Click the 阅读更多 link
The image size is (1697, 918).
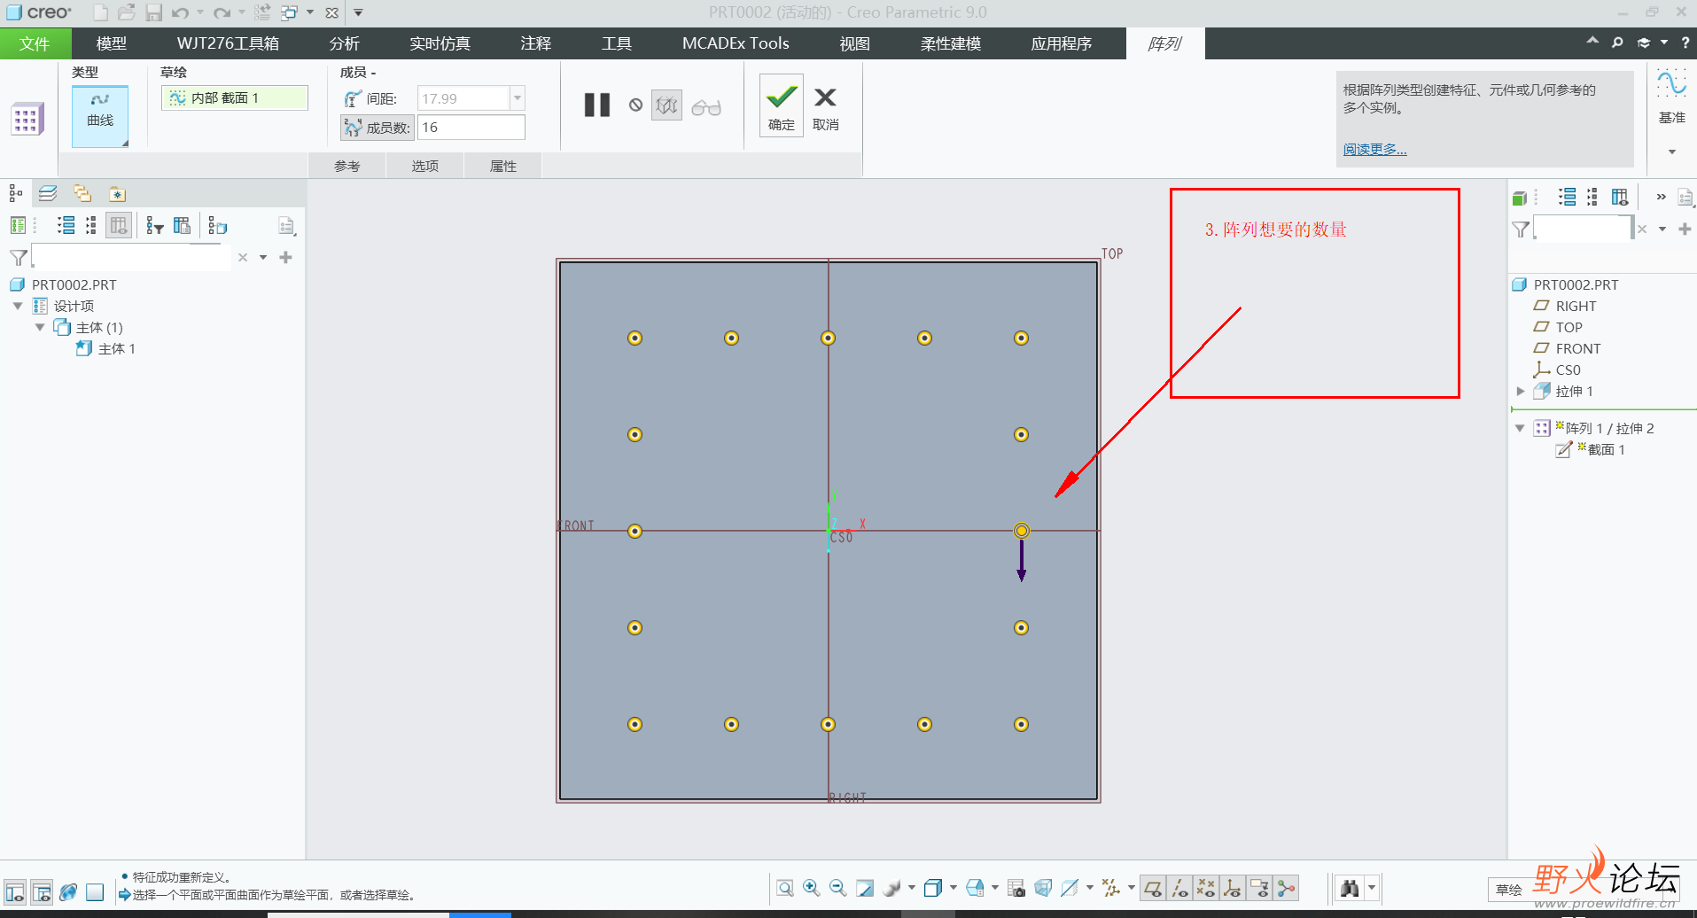1374,149
